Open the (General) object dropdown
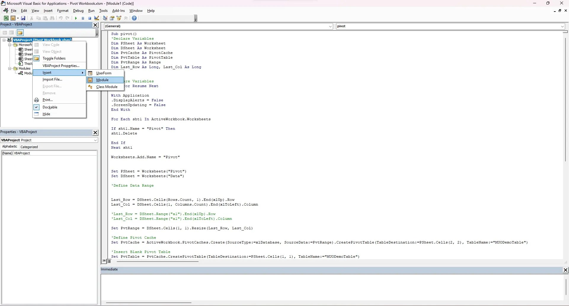This screenshot has width=569, height=306. coord(218,26)
